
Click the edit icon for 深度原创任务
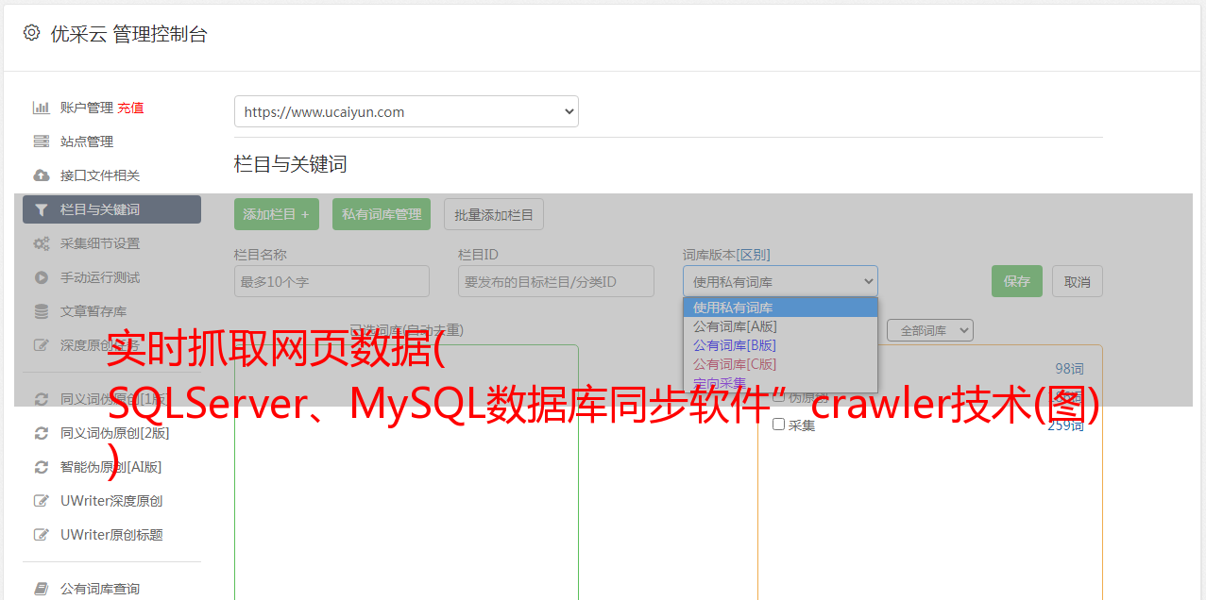tap(41, 345)
